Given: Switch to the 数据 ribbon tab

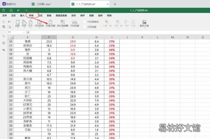Looking at the screenshot, I should (49, 15).
